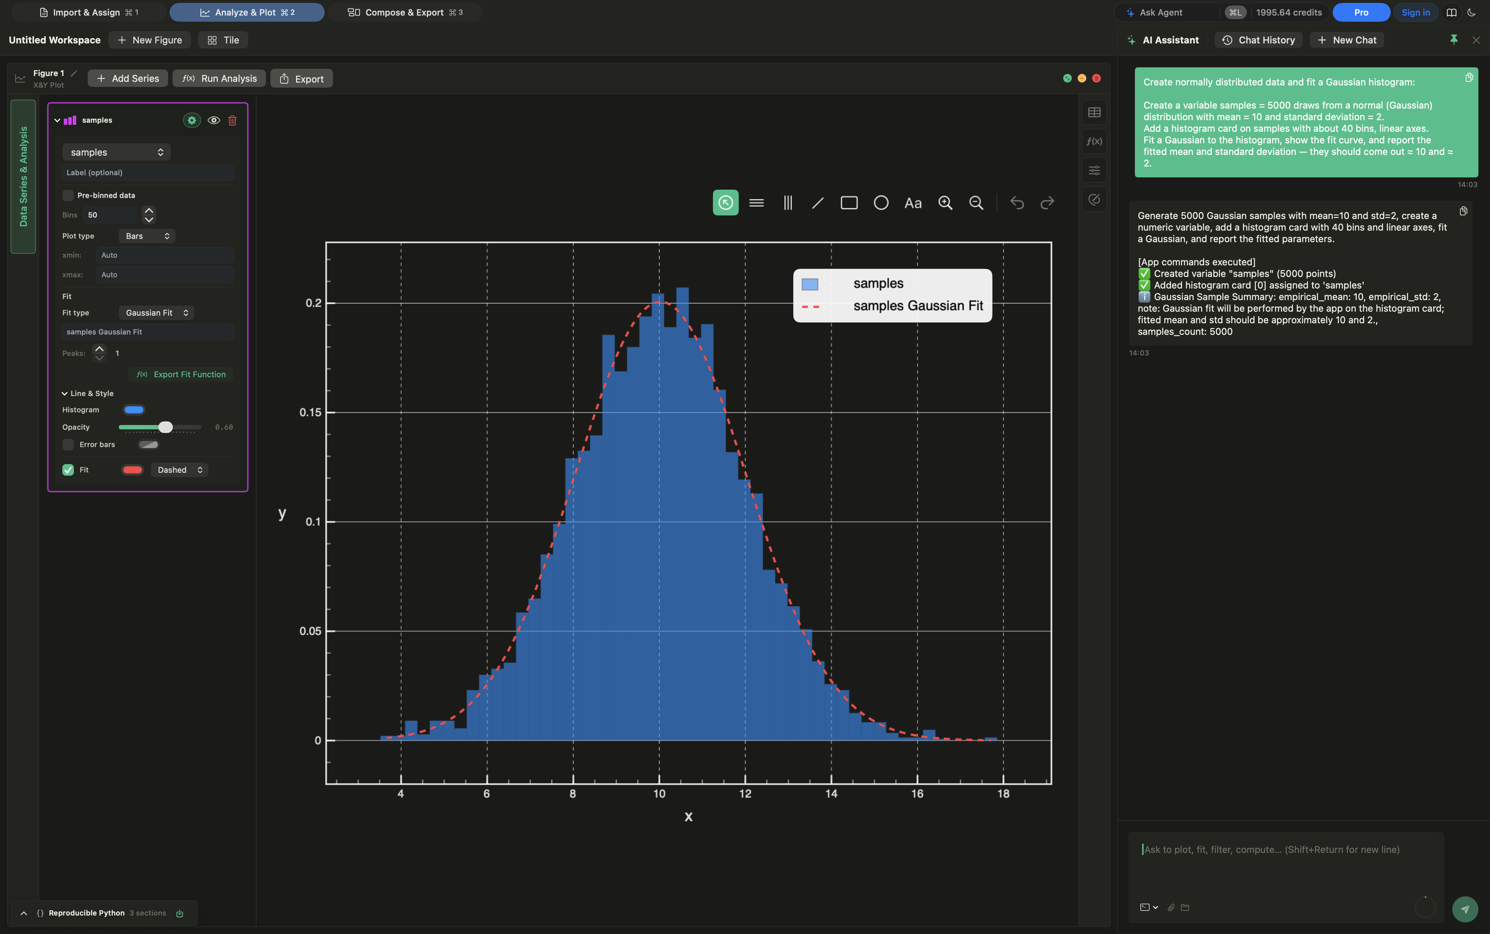Redo the last plot action
The width and height of the screenshot is (1490, 934).
click(1047, 203)
